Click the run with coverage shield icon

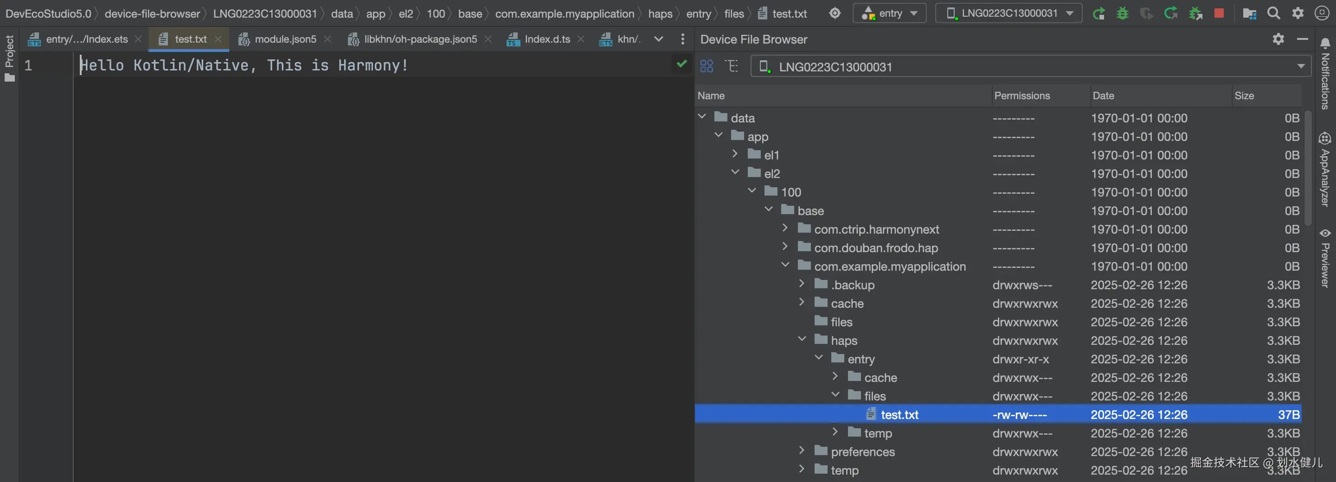click(1146, 13)
